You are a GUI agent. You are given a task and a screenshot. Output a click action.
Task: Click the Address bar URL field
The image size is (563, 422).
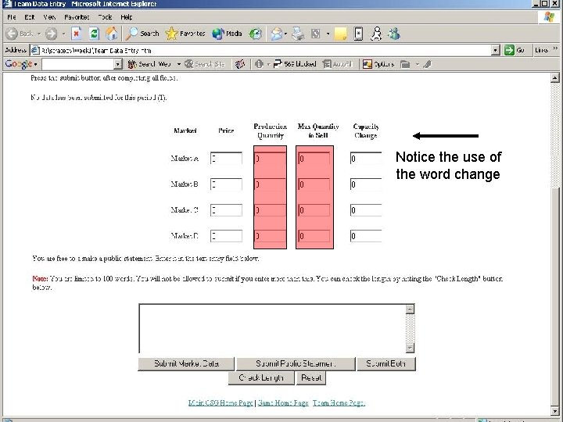pyautogui.click(x=261, y=50)
